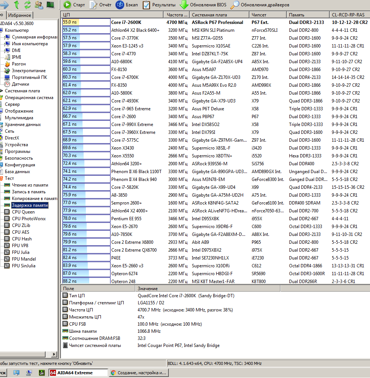Viewport: 370px width, 378px height.
Task: Select Чтение из памяти benchmark
Action: [27, 185]
